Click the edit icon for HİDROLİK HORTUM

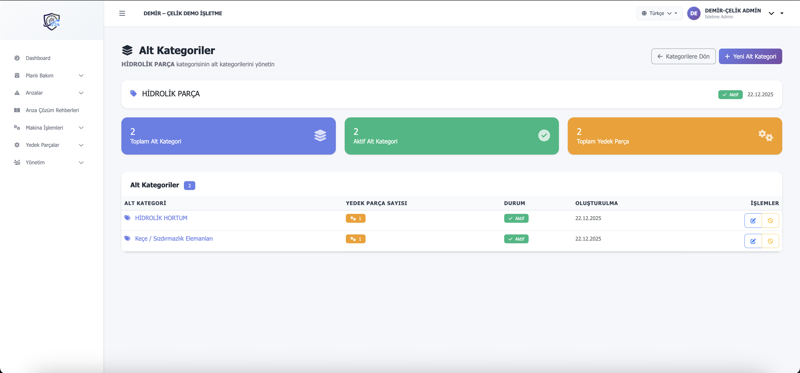pos(753,221)
